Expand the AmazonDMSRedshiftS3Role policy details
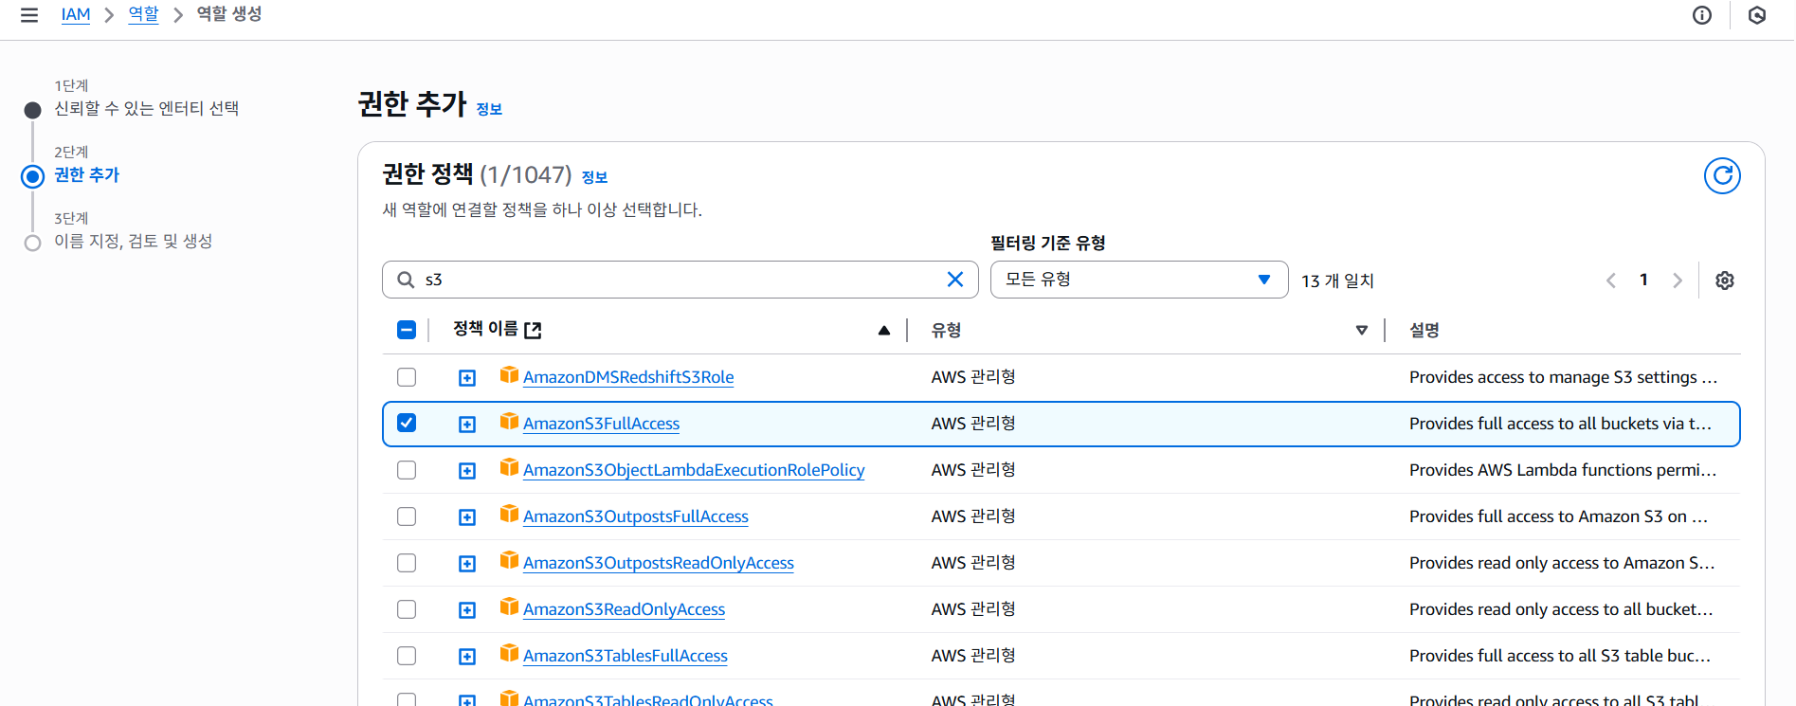 [467, 378]
